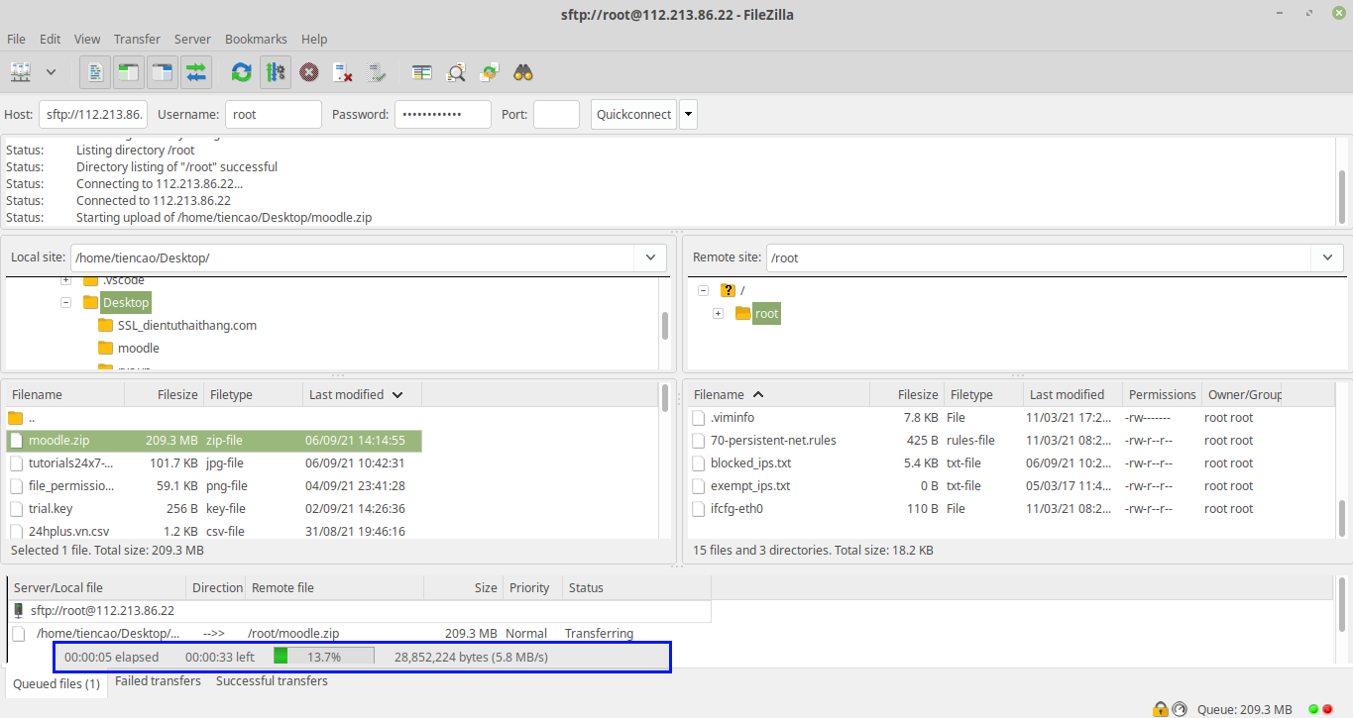Reconnect to the last used server
This screenshot has width=1353, height=718.
point(377,72)
